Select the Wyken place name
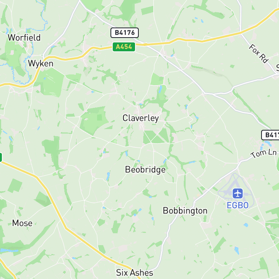 coord(41,64)
